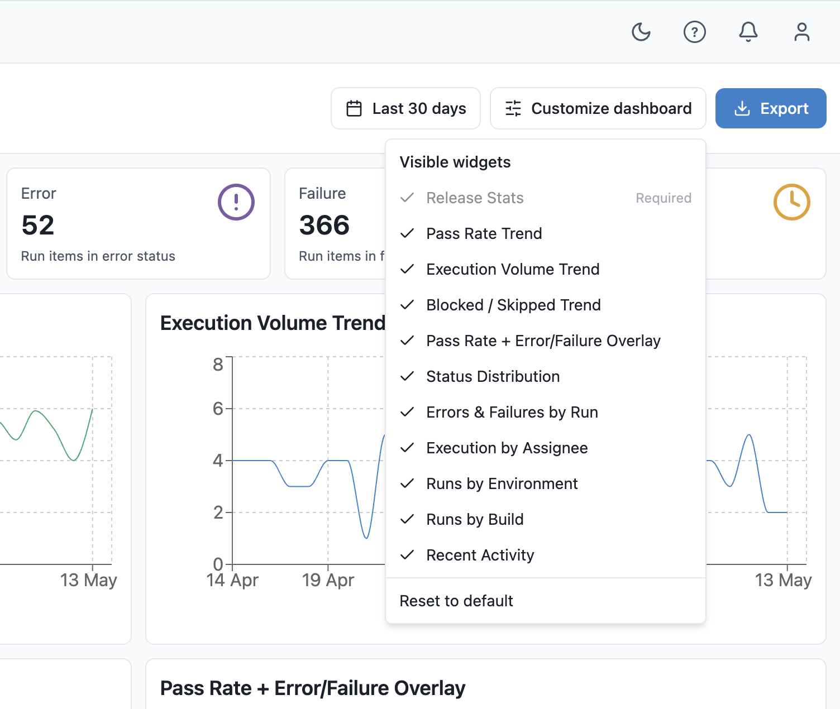Click the 14 Apr axis label
840x709 pixels.
click(x=232, y=580)
